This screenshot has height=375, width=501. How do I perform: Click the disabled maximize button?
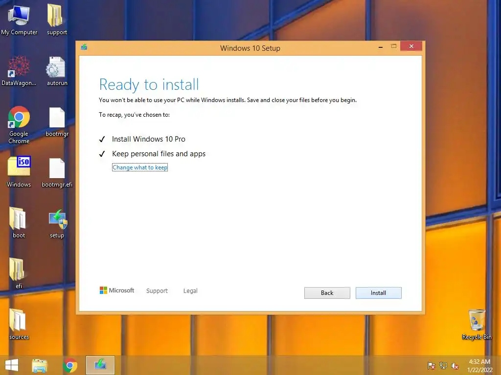(394, 46)
